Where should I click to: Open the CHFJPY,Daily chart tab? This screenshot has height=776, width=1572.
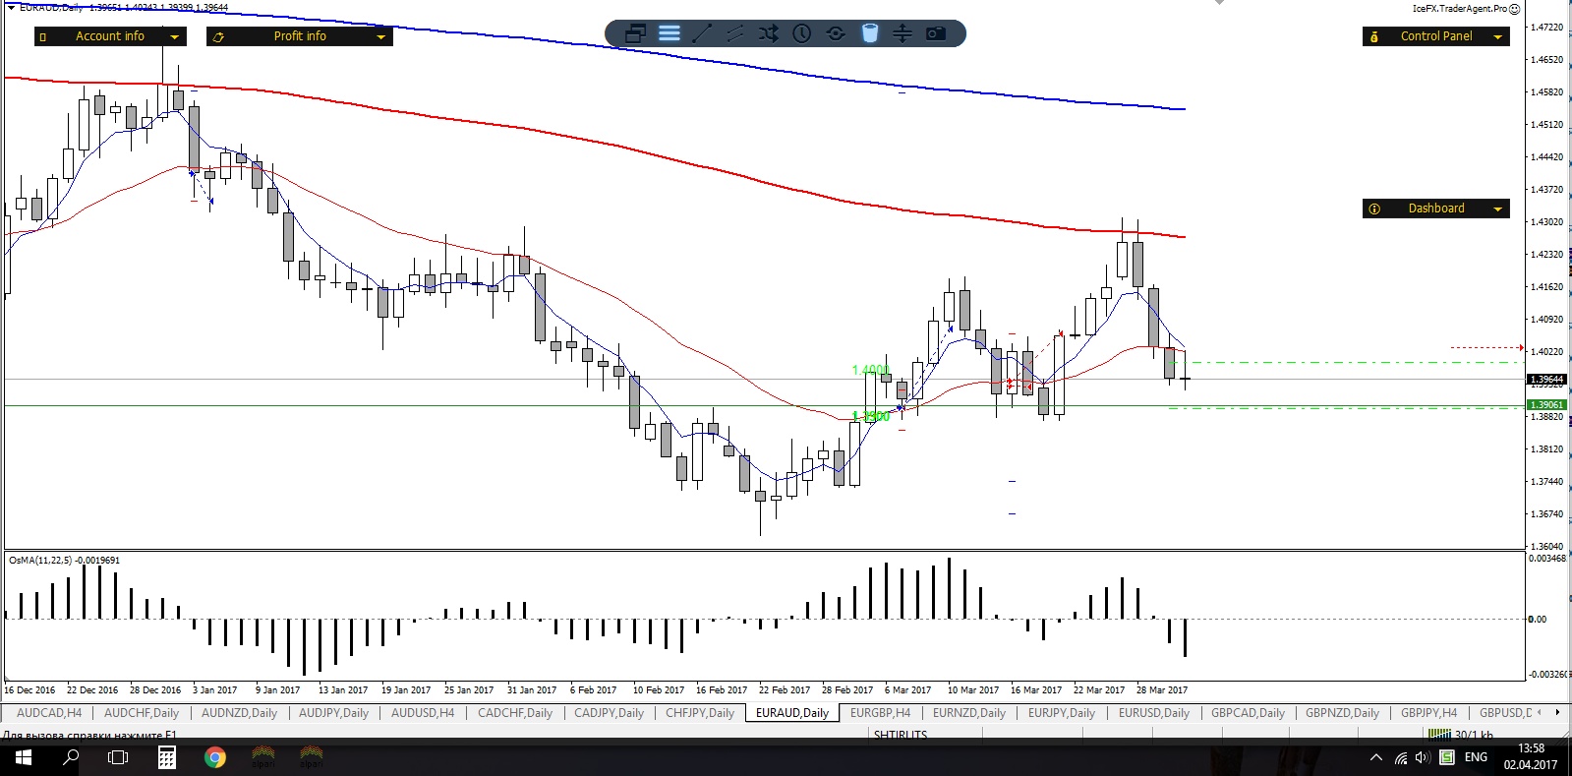coord(700,713)
